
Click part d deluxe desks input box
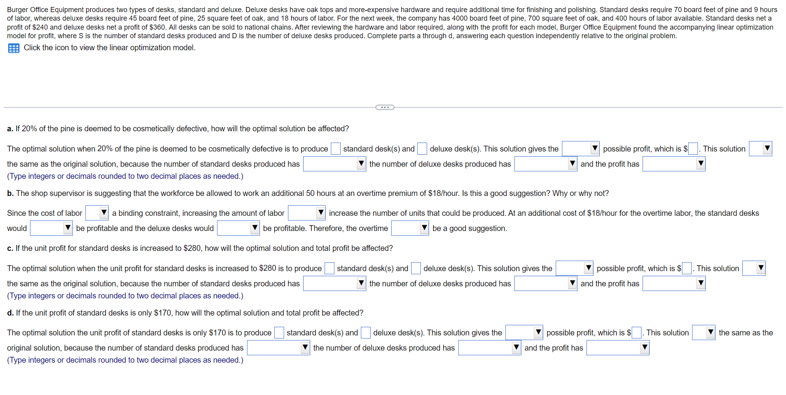point(366,333)
